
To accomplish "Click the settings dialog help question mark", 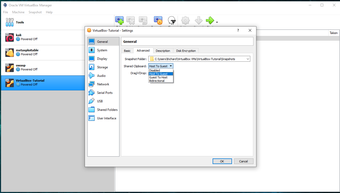I will click(x=238, y=30).
